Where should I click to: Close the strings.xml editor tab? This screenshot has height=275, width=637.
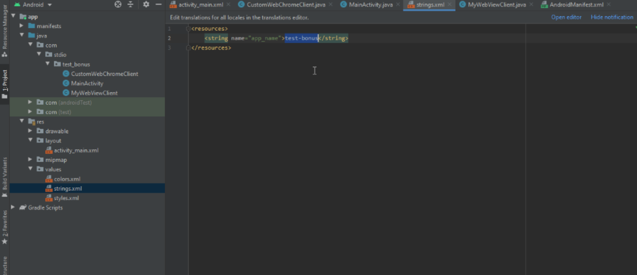[450, 5]
